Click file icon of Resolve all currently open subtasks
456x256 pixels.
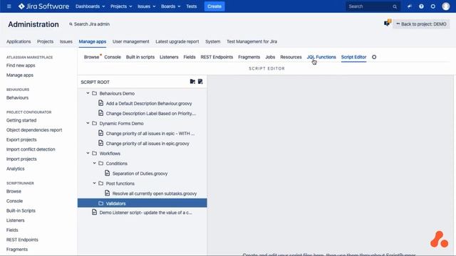click(x=108, y=193)
